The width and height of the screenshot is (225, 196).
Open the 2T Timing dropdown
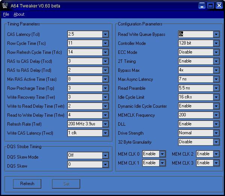tap(216, 61)
